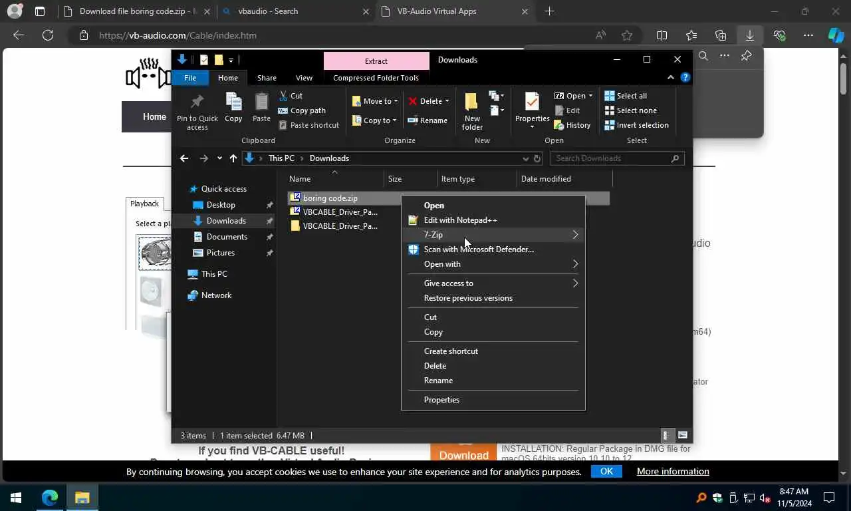Sort by Date modified column header
The image size is (851, 511).
(x=564, y=179)
